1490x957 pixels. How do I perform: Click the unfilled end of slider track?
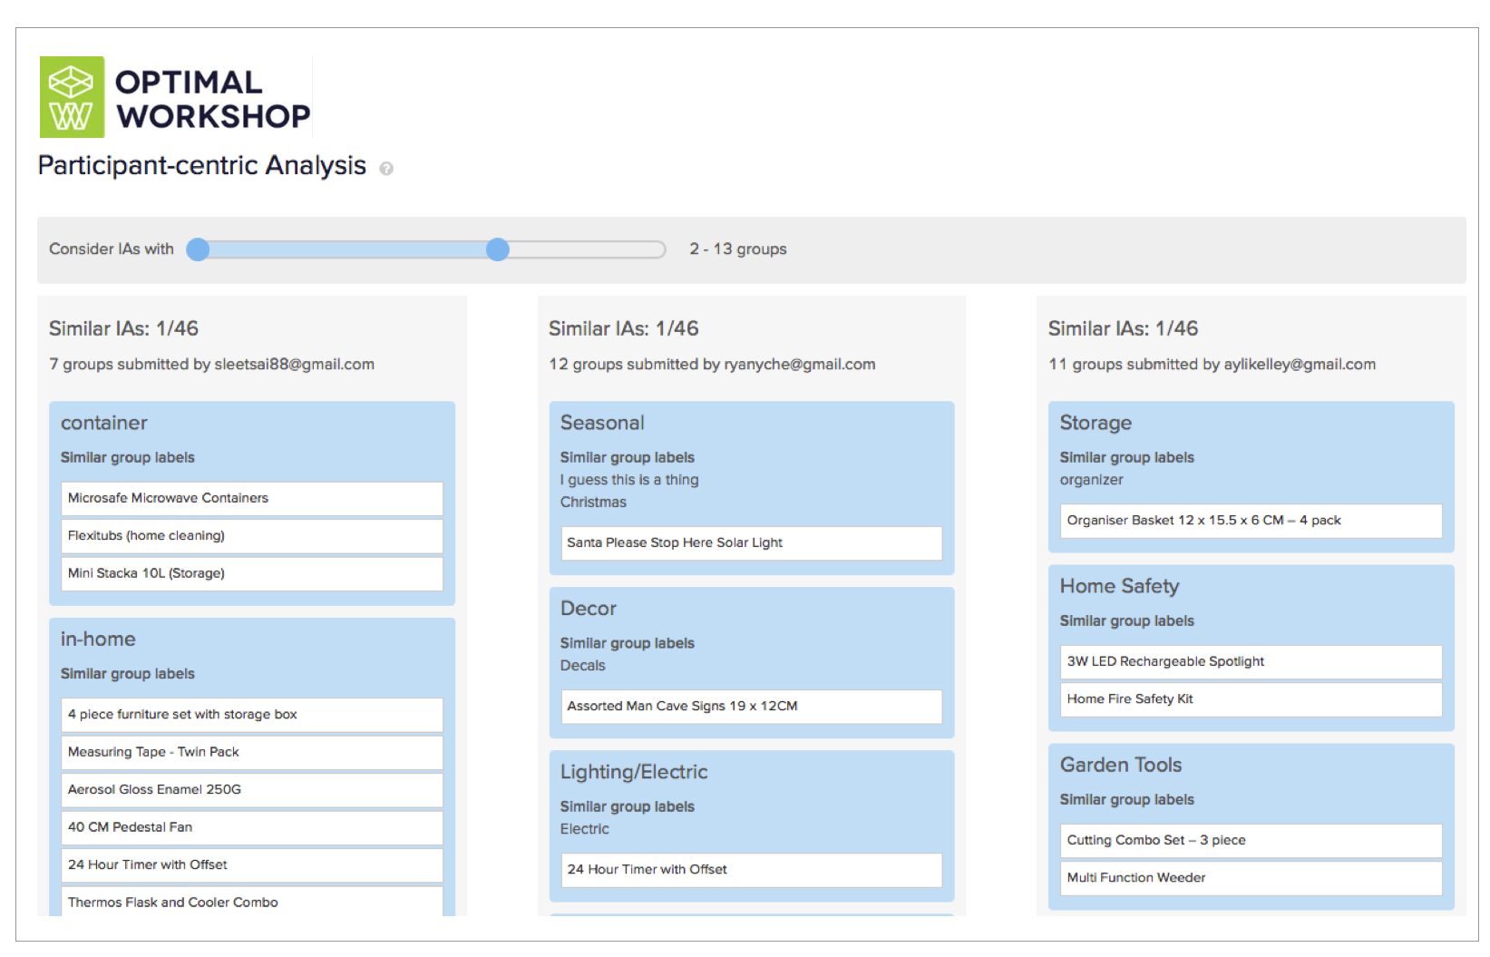pos(587,249)
